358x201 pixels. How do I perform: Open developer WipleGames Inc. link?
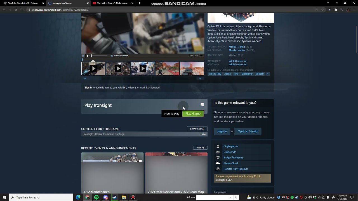(x=238, y=61)
